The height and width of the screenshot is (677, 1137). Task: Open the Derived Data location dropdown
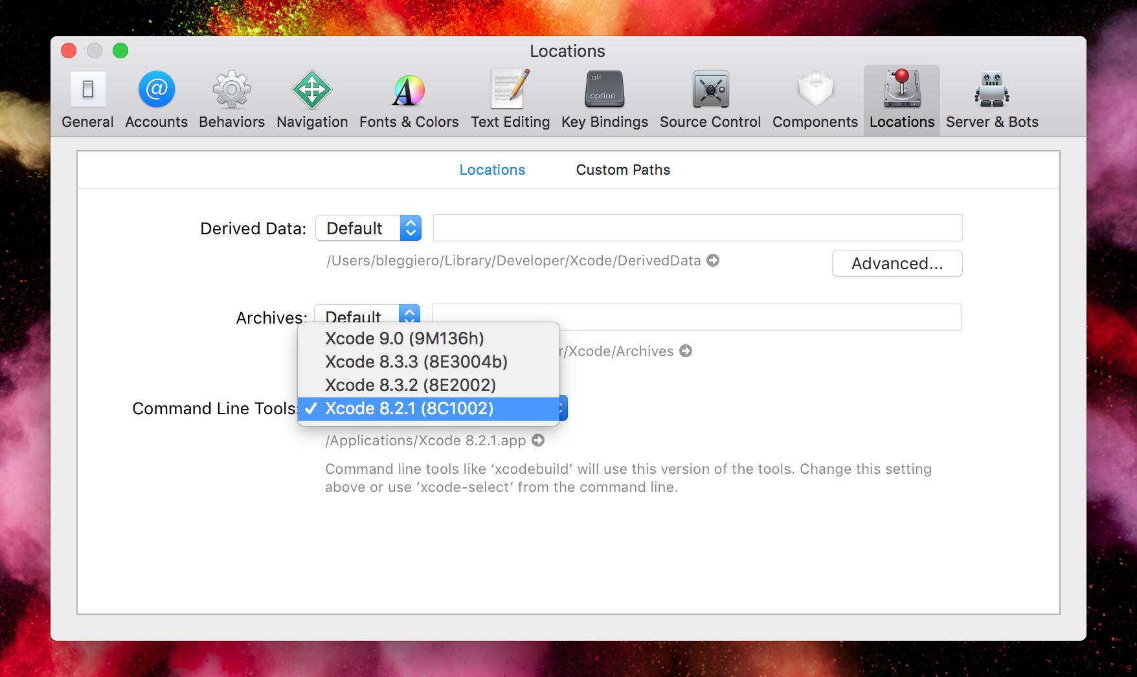pyautogui.click(x=368, y=228)
